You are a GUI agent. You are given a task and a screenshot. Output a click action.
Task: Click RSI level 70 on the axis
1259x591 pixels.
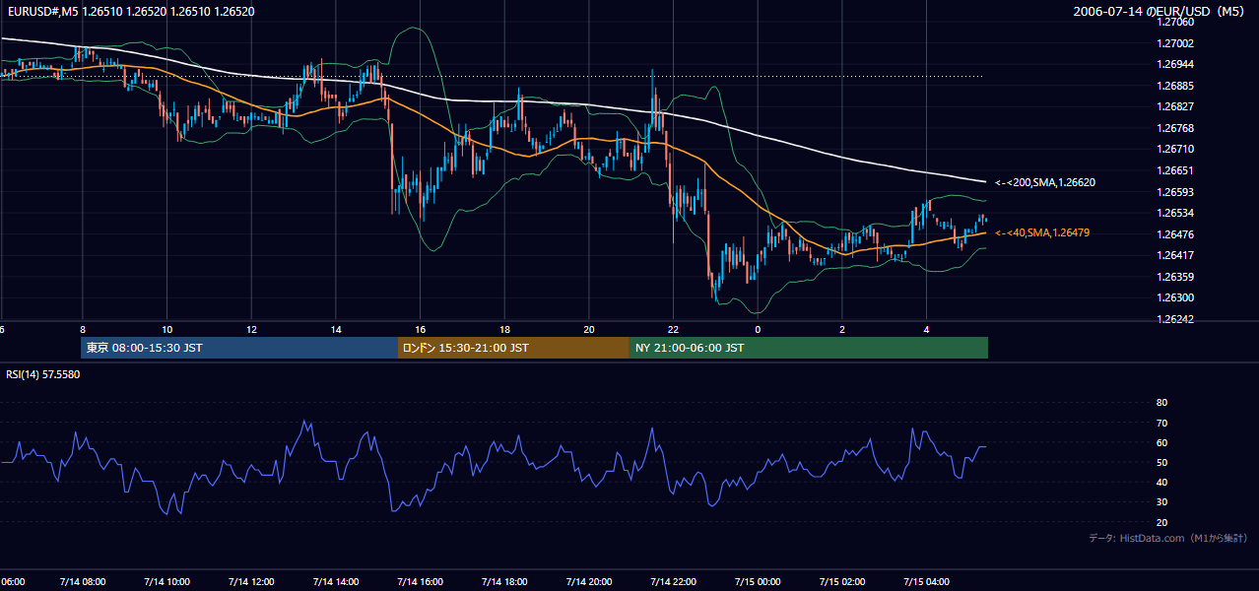[1161, 423]
